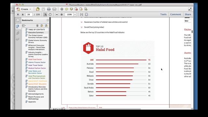Click the fit width scrolling icon

tap(82, 14)
